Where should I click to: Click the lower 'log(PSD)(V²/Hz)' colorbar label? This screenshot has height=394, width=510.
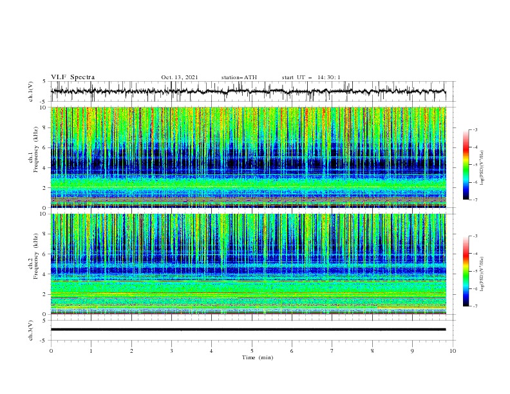click(482, 274)
